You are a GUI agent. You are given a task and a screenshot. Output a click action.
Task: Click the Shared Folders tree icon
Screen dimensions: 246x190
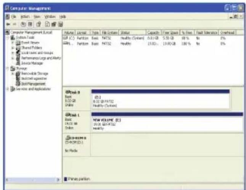[x=18, y=48]
